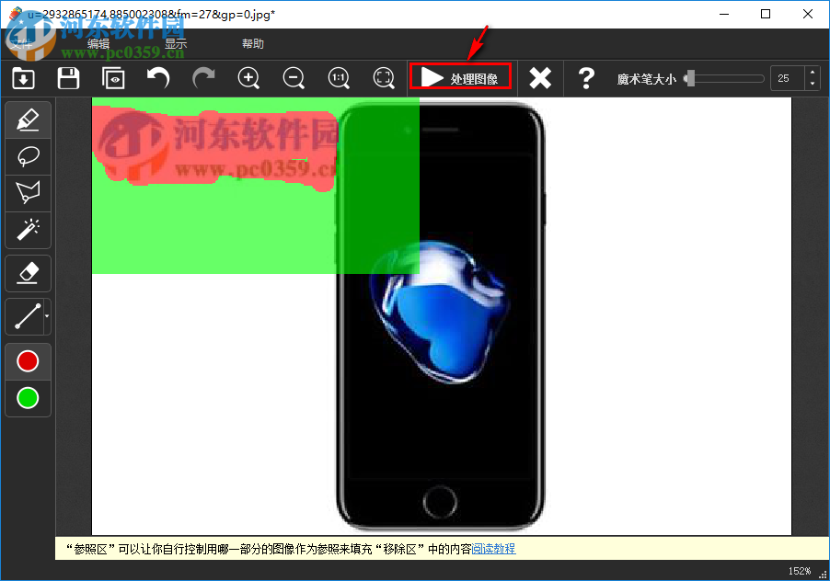Open the 阅读教程 tutorial link
Image resolution: width=830 pixels, height=581 pixels.
pyautogui.click(x=495, y=548)
